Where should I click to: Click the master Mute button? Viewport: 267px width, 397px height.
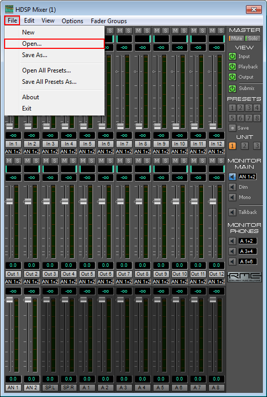pos(236,39)
